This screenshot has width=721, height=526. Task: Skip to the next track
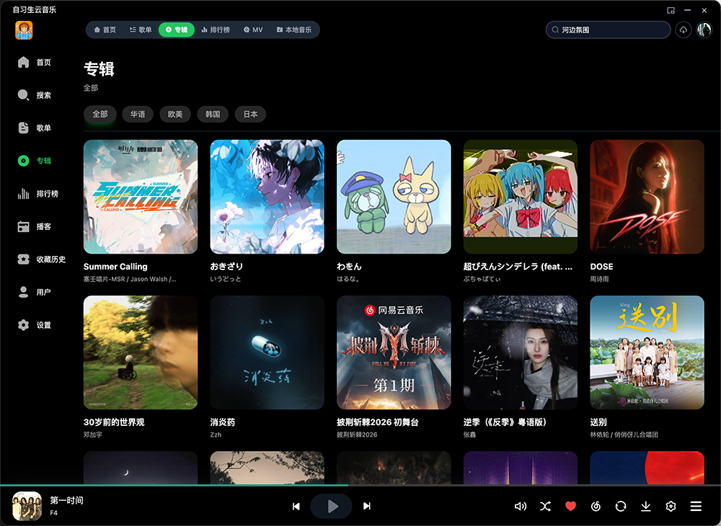point(366,507)
